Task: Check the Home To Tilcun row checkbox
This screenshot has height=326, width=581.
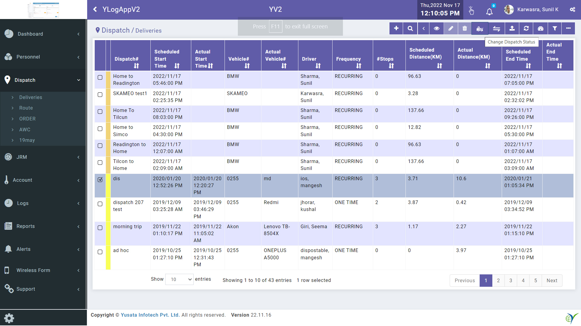Action: (100, 112)
